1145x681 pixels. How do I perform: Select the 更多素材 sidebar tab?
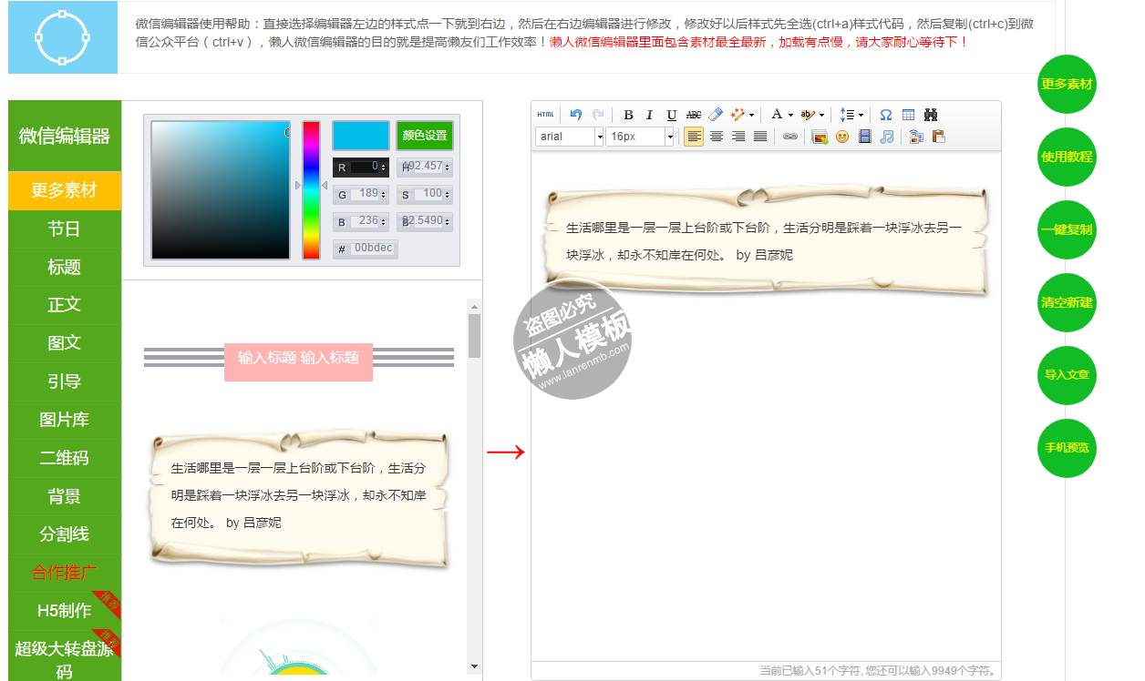click(x=65, y=190)
